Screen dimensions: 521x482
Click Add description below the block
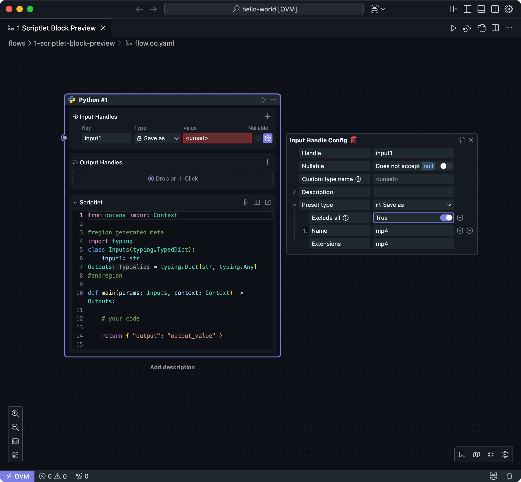172,367
